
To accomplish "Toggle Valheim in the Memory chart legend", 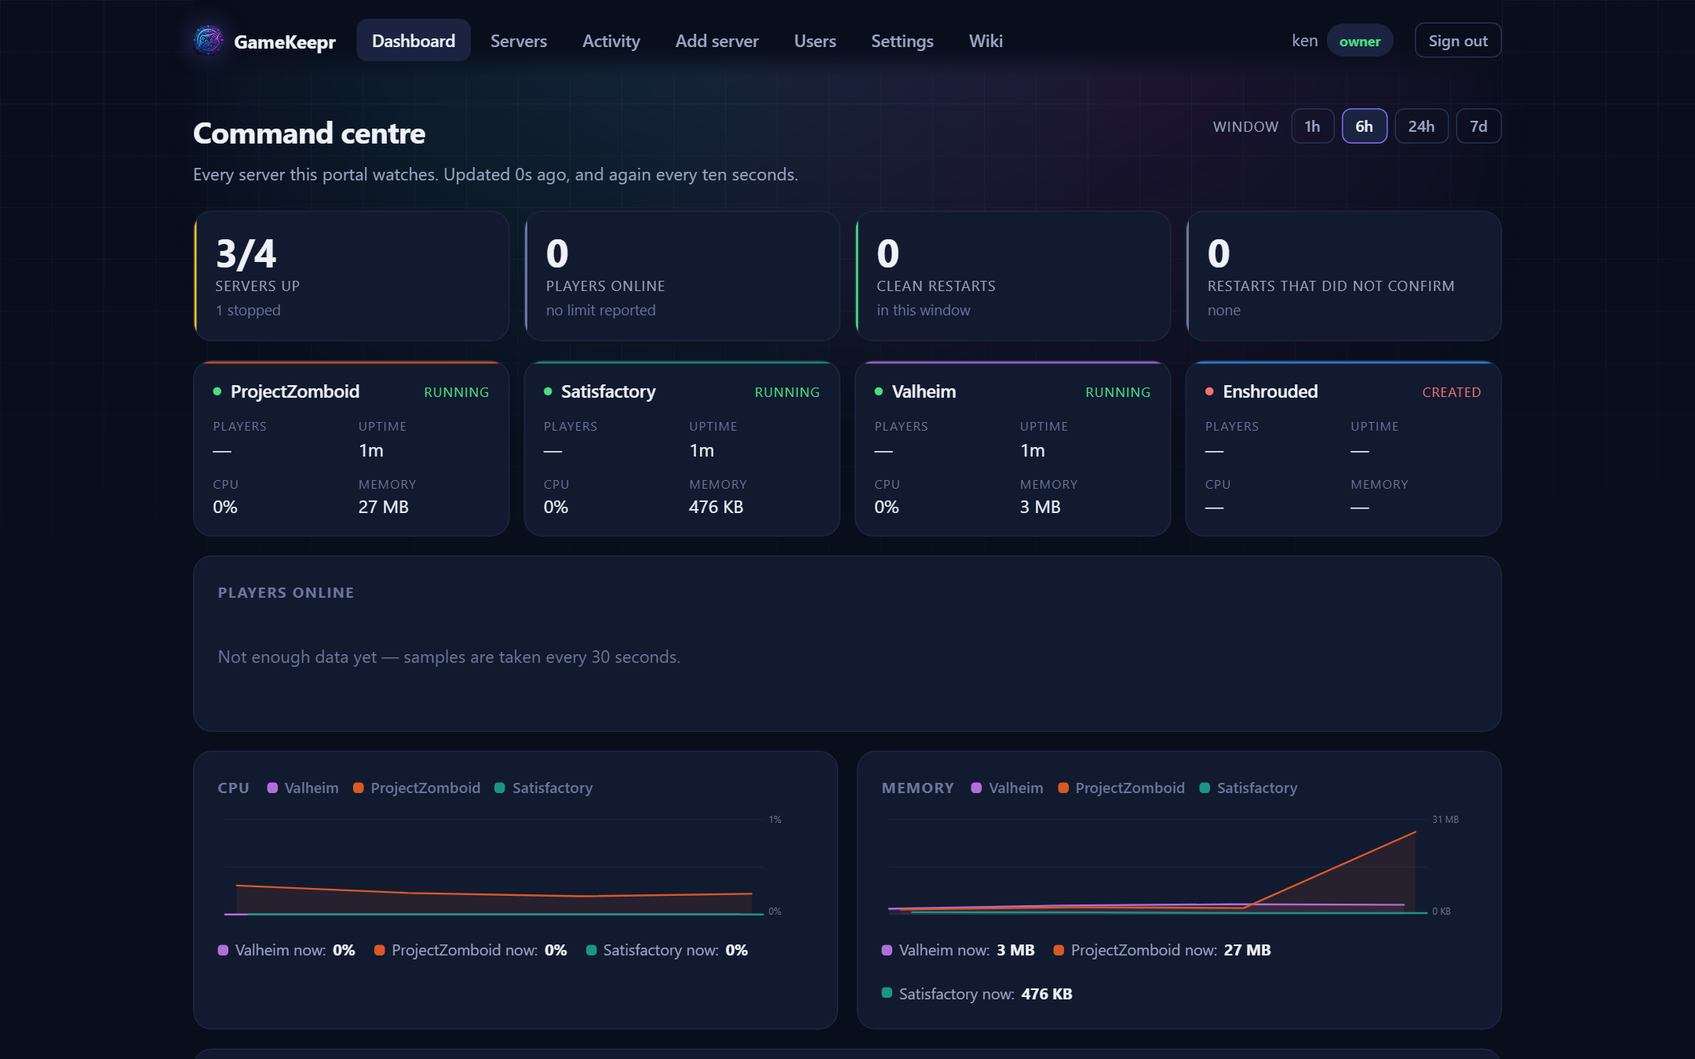I will [1008, 788].
